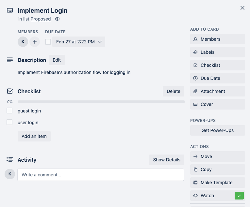Screen dimensions: 250x207
Task: Open the Cover options in sidebar
Action: [217, 104]
